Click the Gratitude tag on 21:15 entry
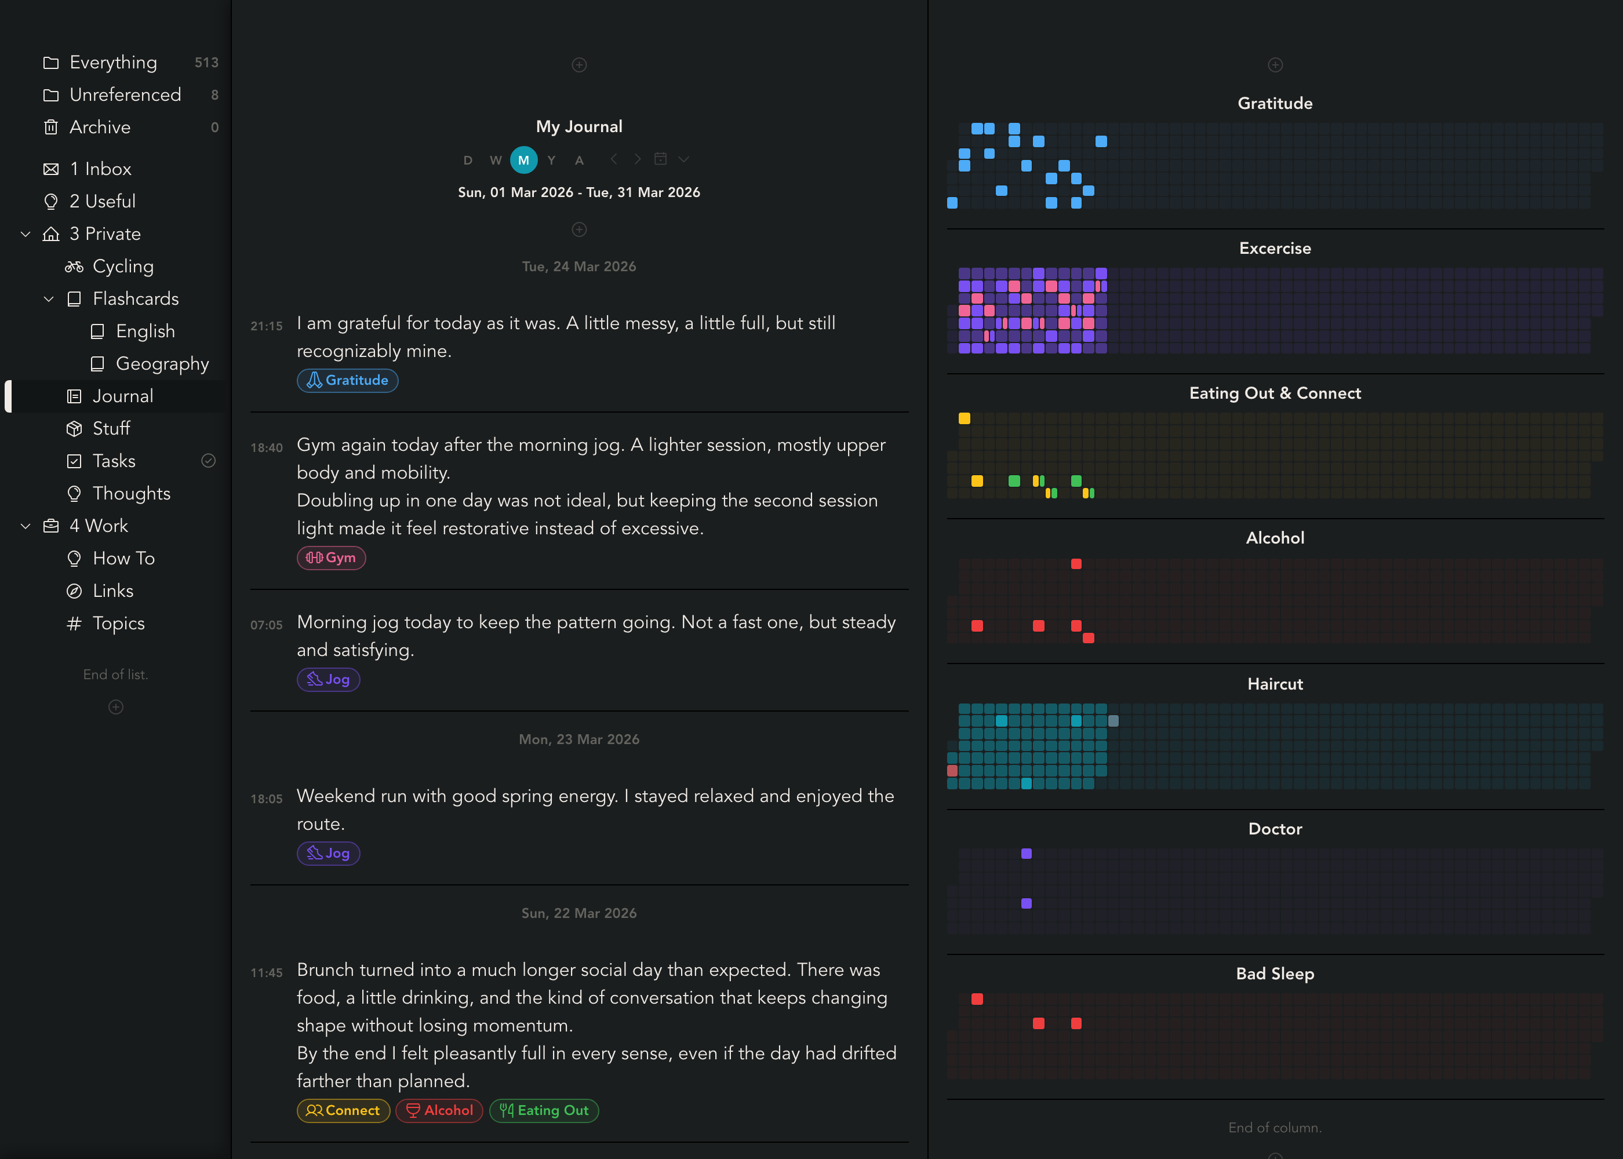 (x=348, y=380)
